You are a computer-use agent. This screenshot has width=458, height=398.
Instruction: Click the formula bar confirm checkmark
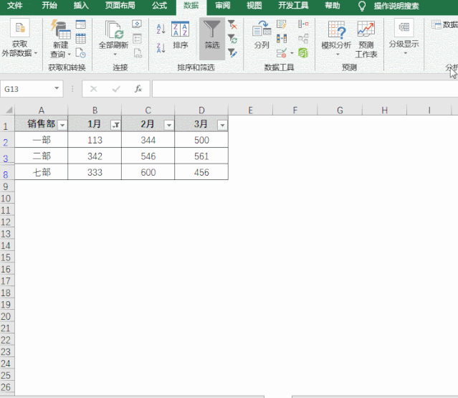pyautogui.click(x=116, y=89)
